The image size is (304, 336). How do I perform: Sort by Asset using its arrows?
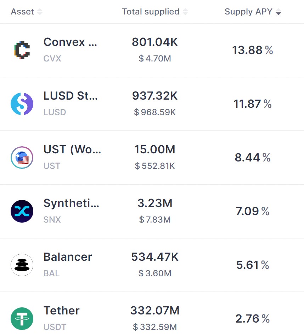(40, 12)
